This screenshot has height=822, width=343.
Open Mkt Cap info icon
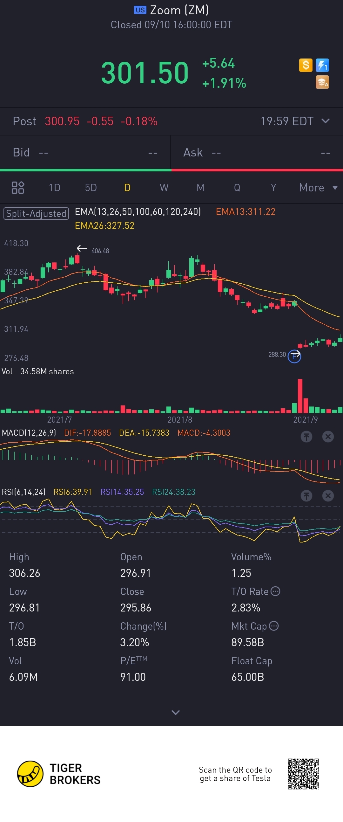tap(274, 626)
